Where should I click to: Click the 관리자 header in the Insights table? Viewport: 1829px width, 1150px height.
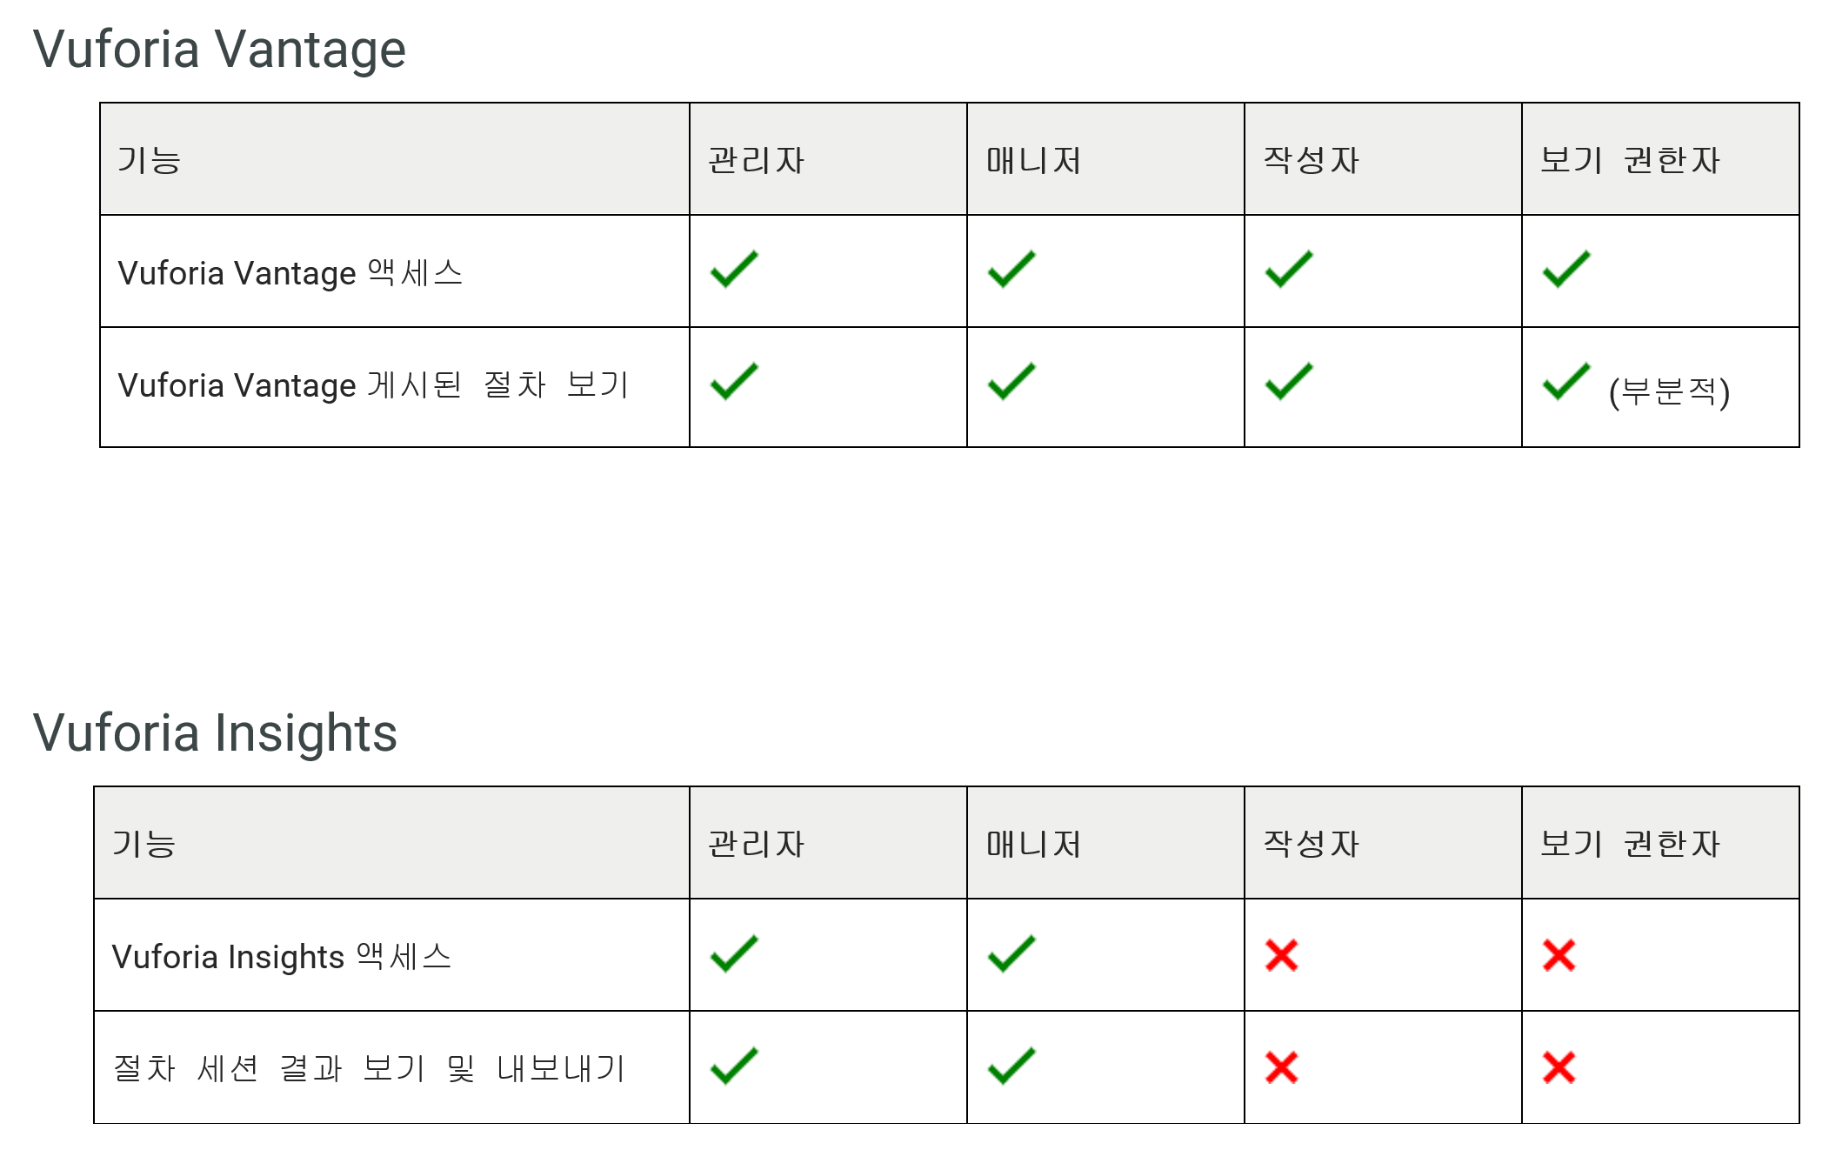pyautogui.click(x=757, y=844)
